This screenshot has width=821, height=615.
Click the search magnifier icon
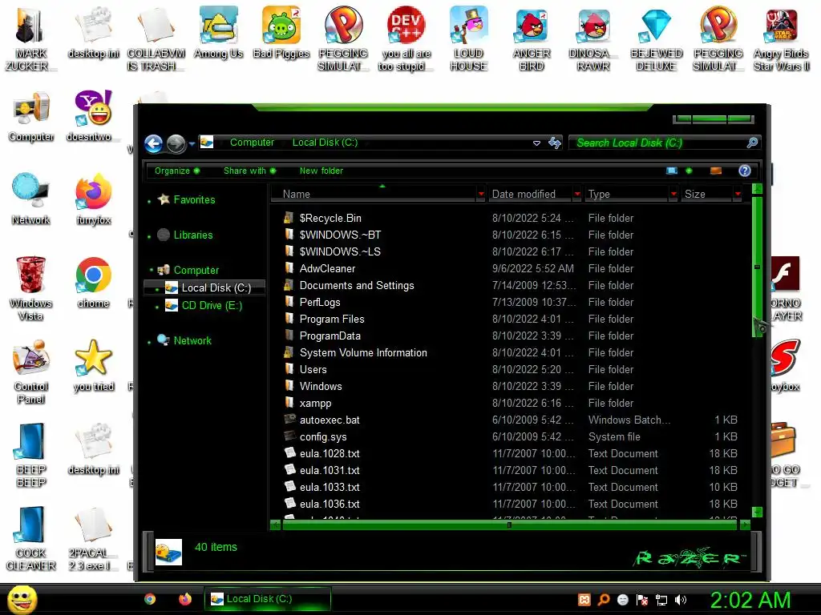click(x=752, y=143)
